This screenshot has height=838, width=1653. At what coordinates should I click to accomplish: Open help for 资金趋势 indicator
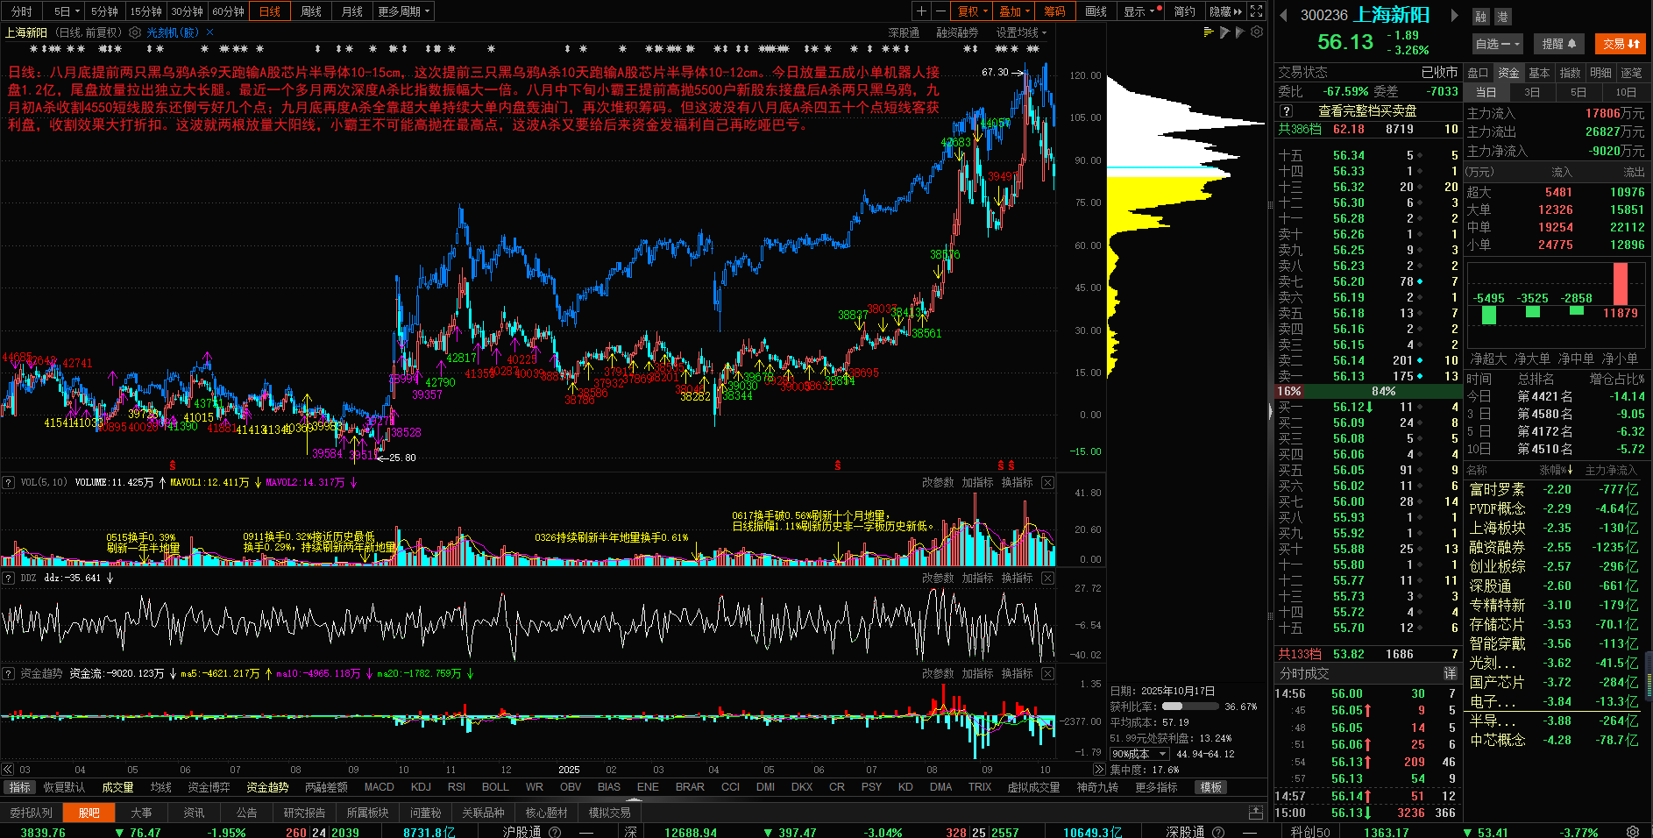(x=8, y=673)
